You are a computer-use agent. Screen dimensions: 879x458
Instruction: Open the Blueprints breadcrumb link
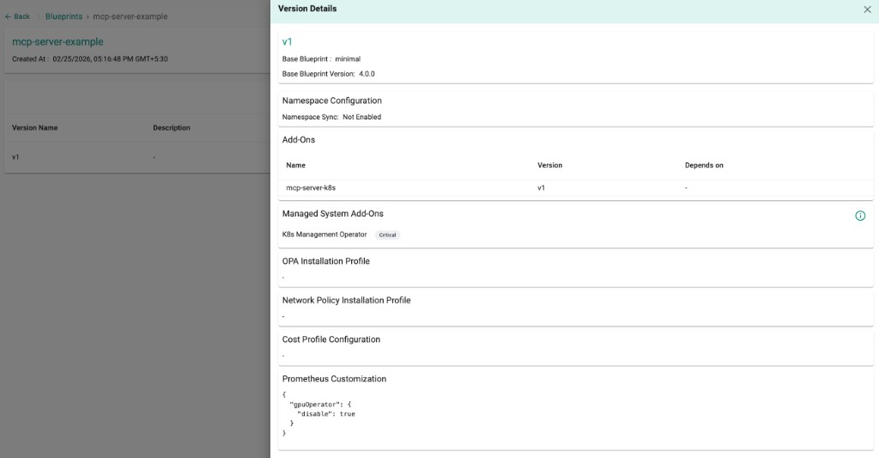pos(64,16)
